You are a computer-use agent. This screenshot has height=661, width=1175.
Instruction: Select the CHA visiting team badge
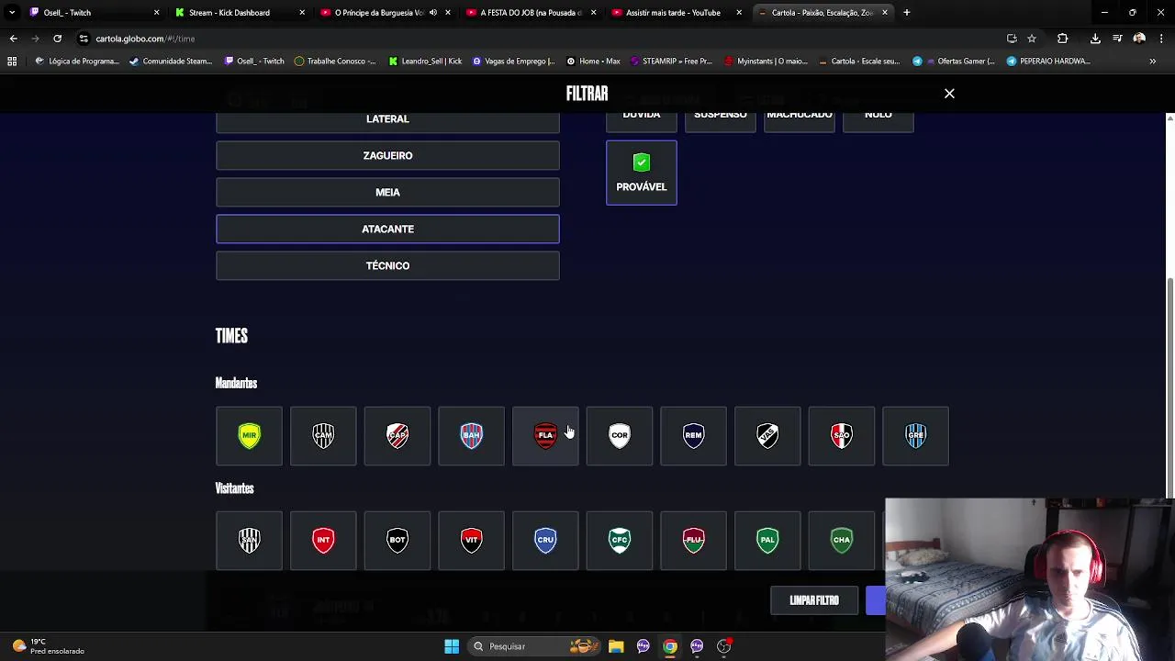pyautogui.click(x=842, y=541)
